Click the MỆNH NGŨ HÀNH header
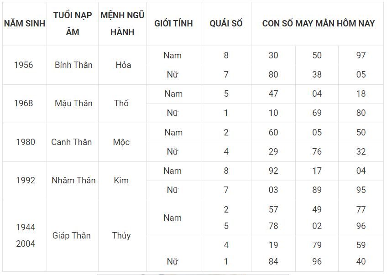Image resolution: width=387 pixels, height=275 pixels. coord(122,24)
